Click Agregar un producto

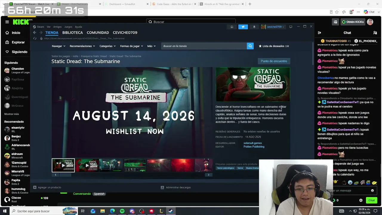47,188
